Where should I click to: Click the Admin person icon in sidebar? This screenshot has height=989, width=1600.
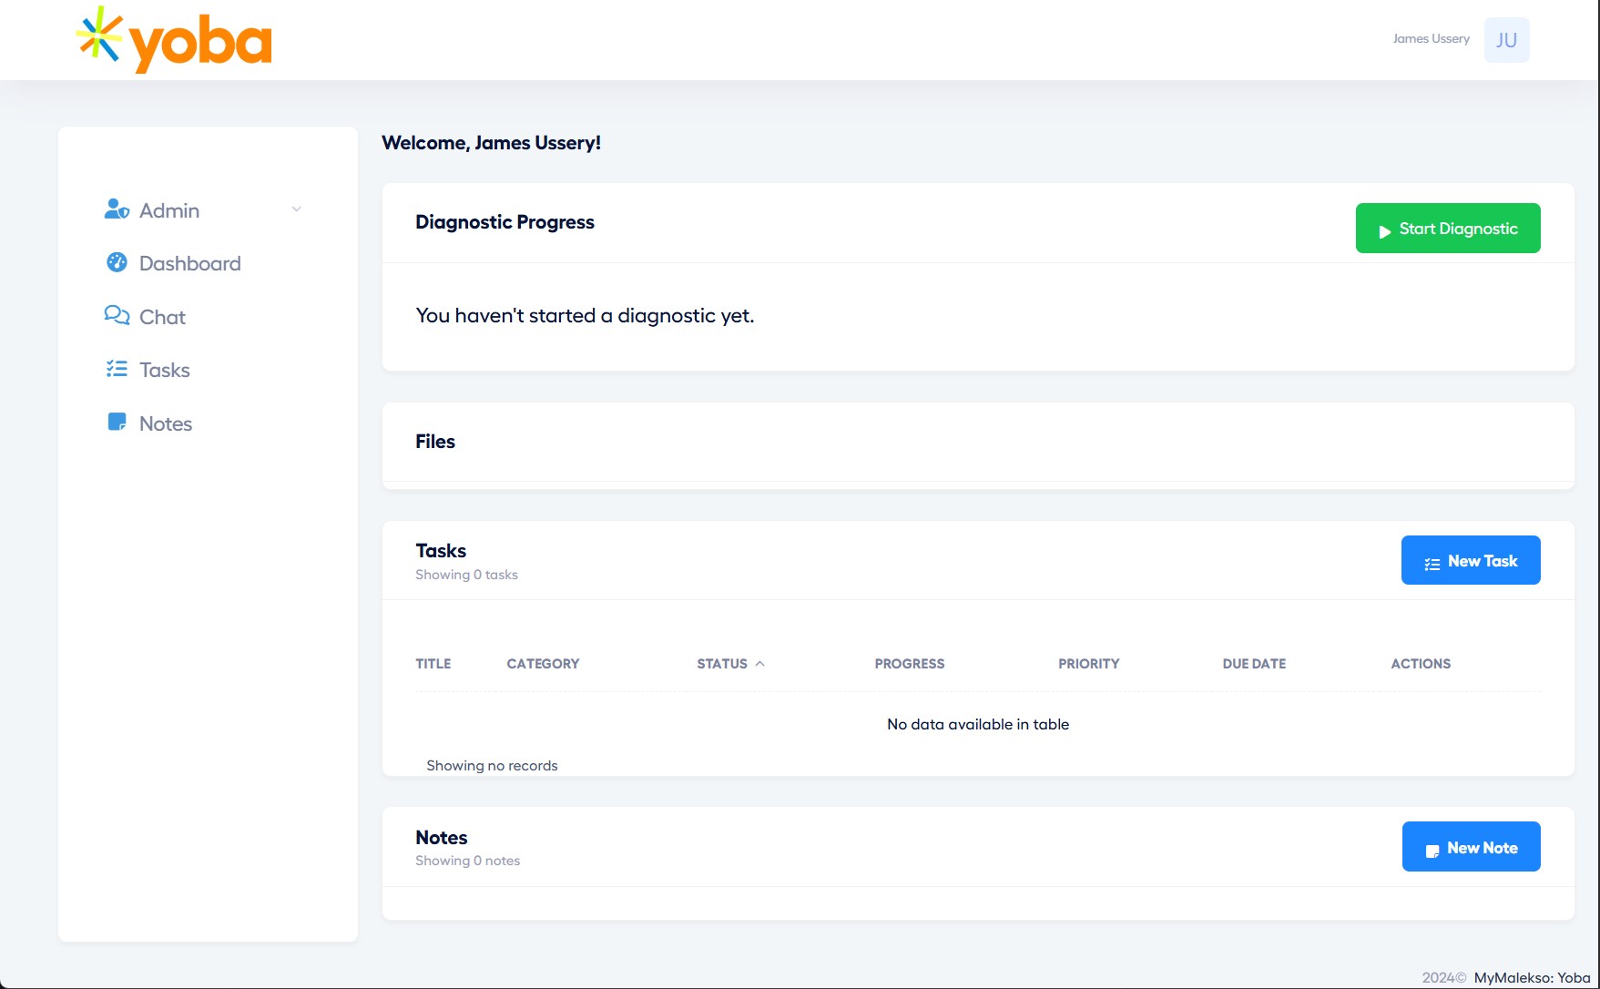(x=117, y=209)
